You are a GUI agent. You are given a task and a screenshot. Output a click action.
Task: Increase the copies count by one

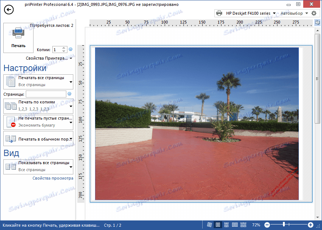[64, 48]
